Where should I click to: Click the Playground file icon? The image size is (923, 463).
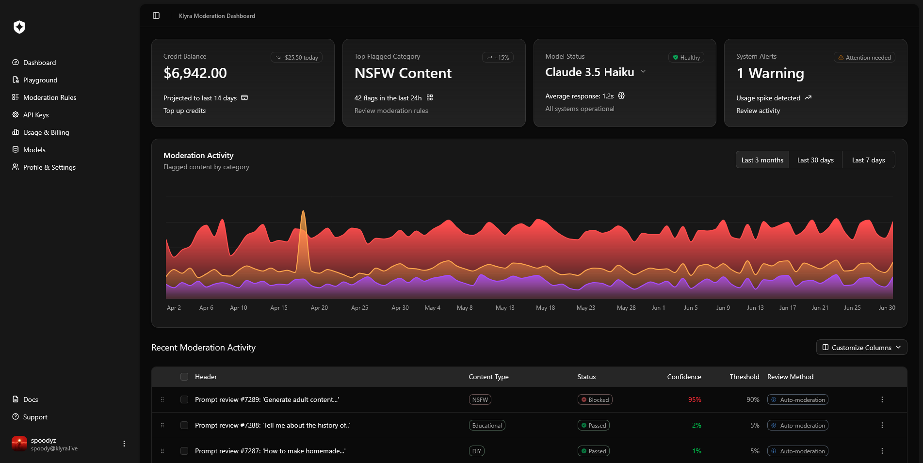pos(16,80)
